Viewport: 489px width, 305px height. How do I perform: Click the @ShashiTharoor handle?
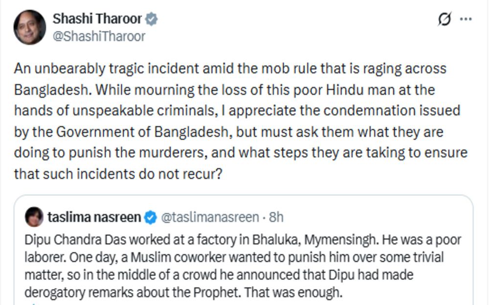pos(99,37)
